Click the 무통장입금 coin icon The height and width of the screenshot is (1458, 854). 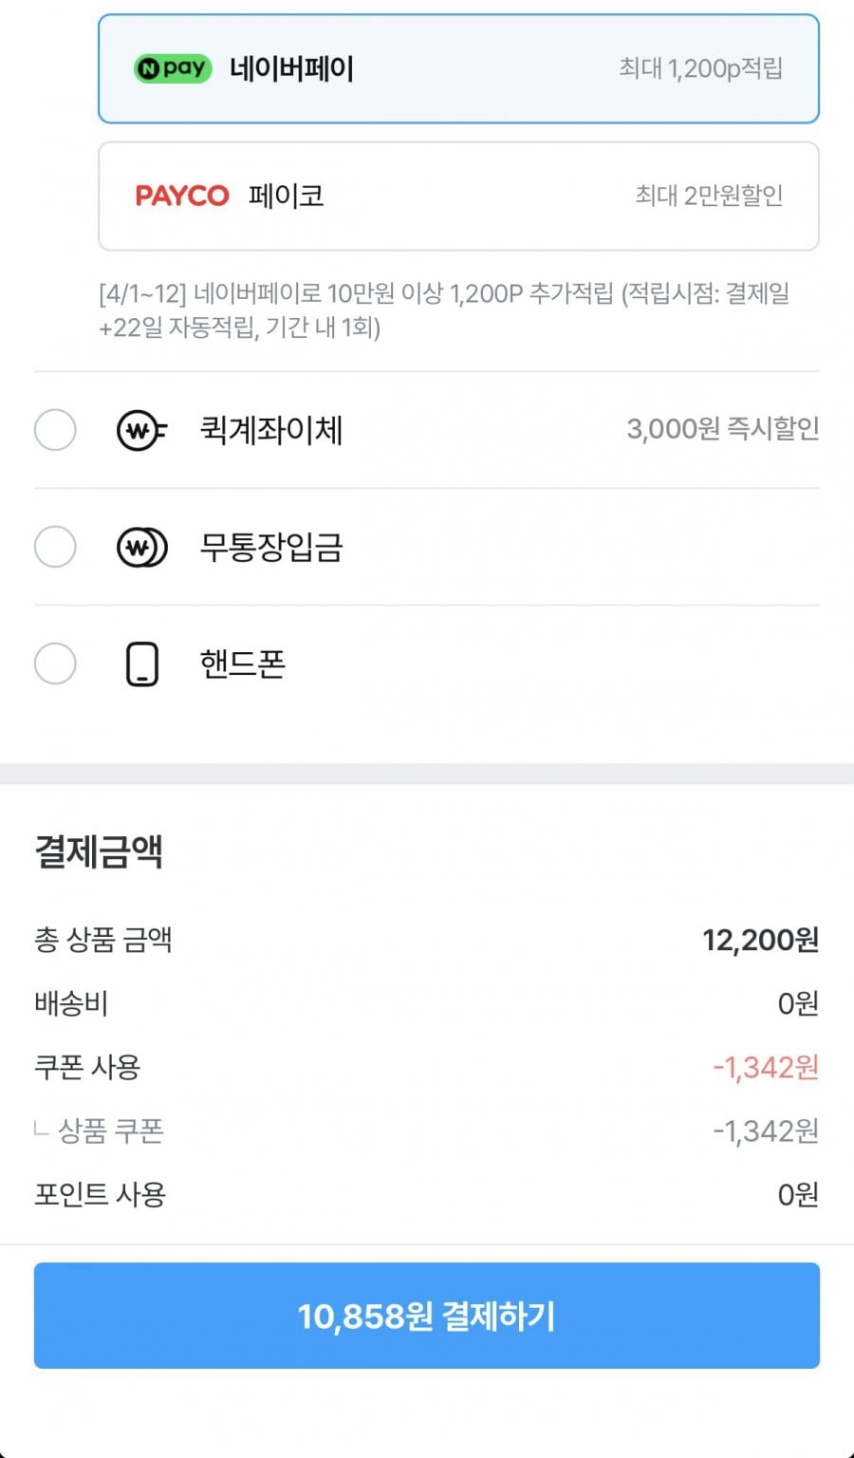tap(141, 548)
